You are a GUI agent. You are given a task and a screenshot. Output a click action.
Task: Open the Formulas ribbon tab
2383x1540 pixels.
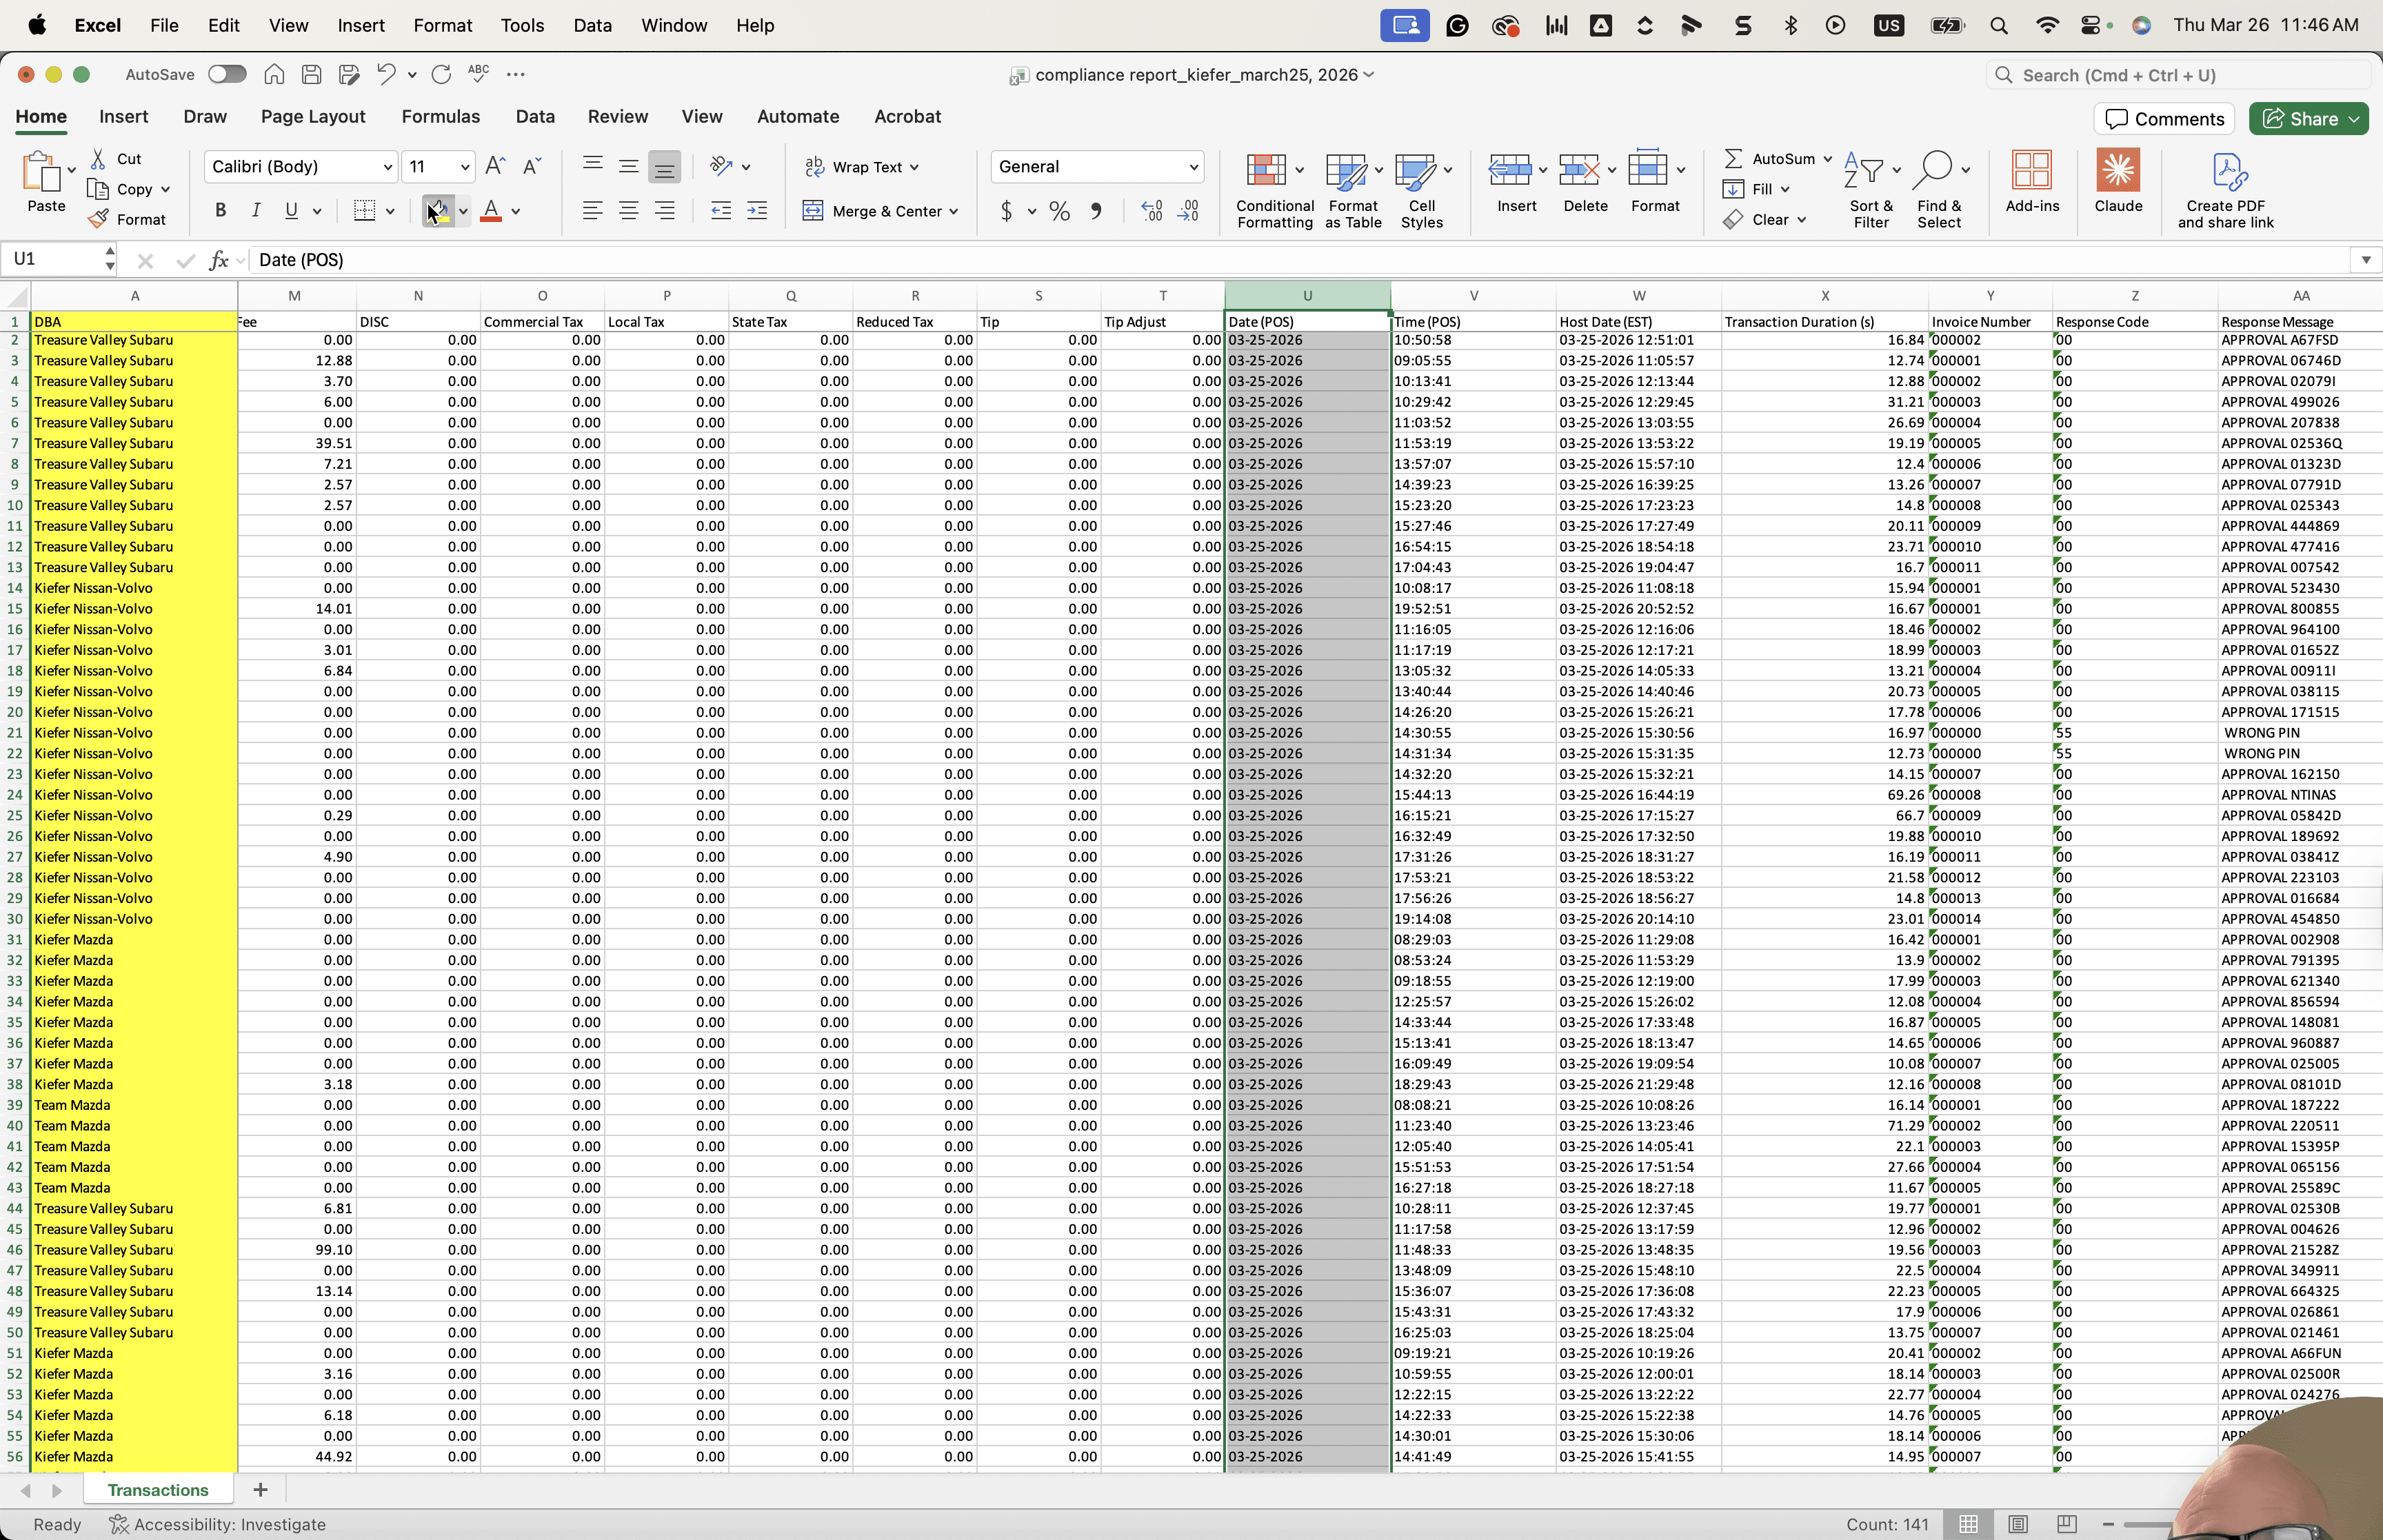click(x=441, y=116)
